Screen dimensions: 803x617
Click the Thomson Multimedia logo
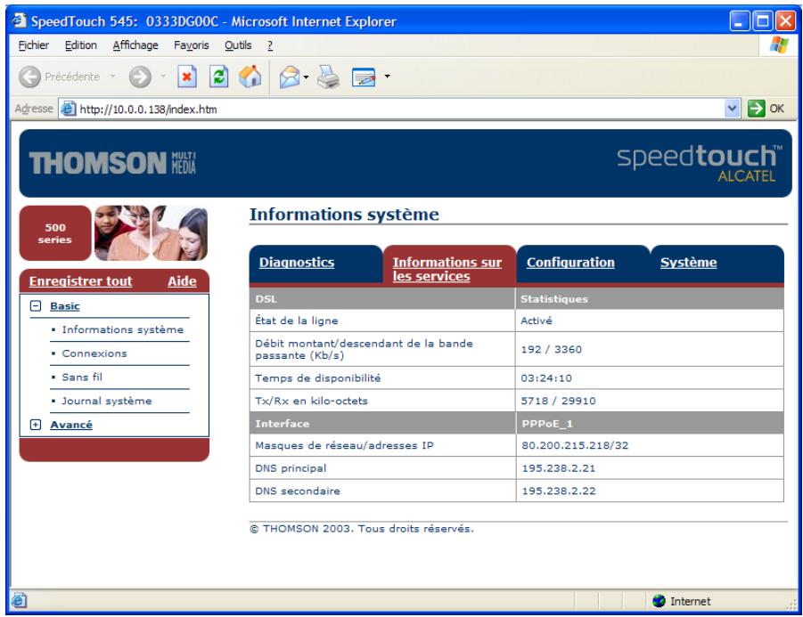[112, 163]
